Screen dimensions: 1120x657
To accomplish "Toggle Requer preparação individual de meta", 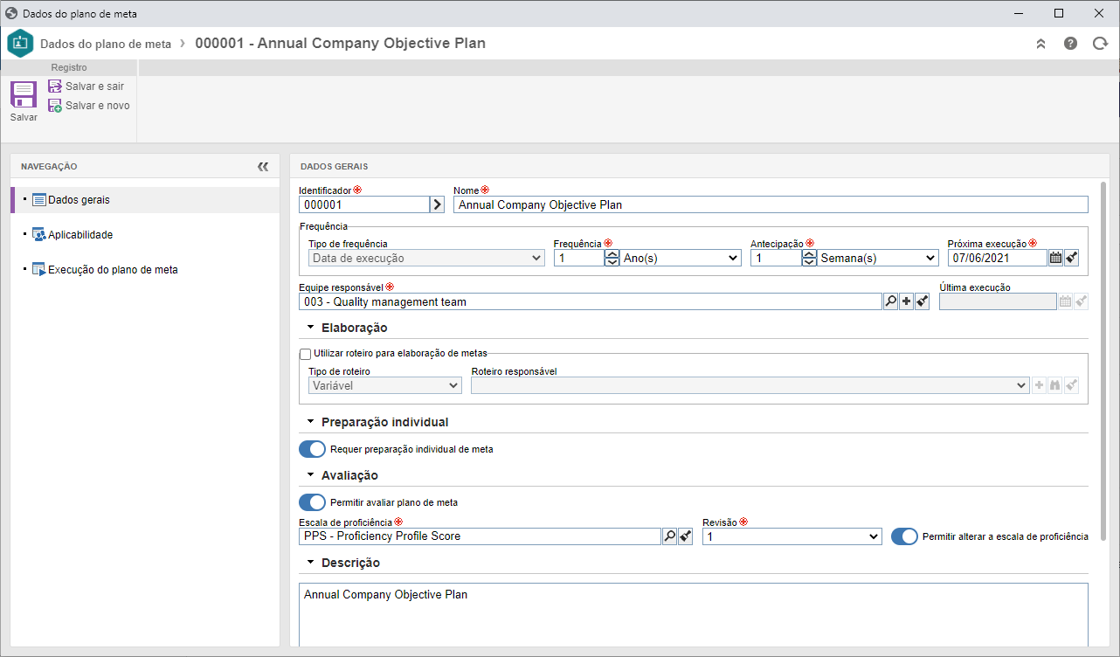I will tap(312, 449).
